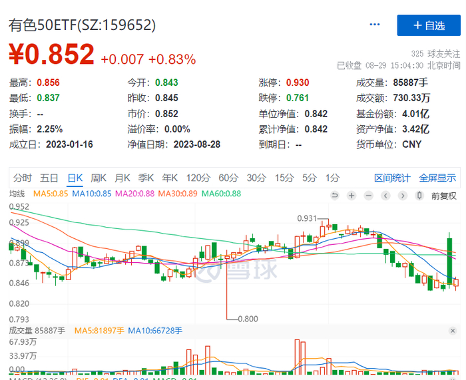
Task: Add stock to watchlist with 自选 button
Action: click(x=429, y=25)
